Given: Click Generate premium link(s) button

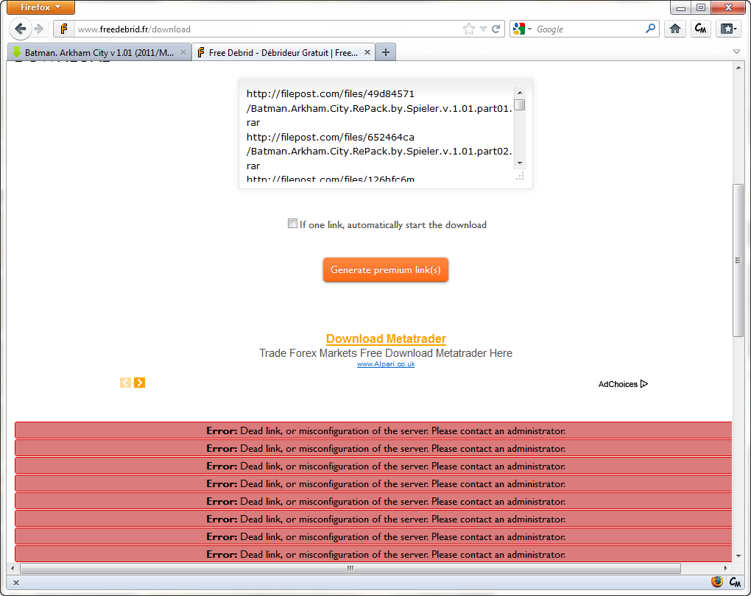Looking at the screenshot, I should [386, 269].
